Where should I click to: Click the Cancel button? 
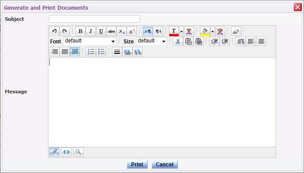[x=164, y=164]
